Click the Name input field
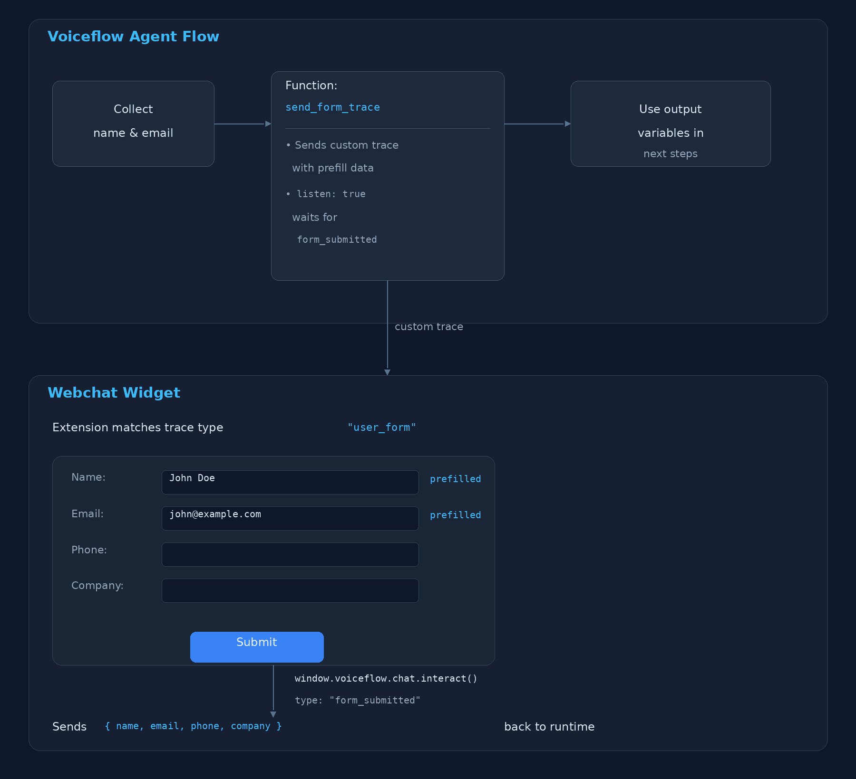The height and width of the screenshot is (779, 856). 290,482
